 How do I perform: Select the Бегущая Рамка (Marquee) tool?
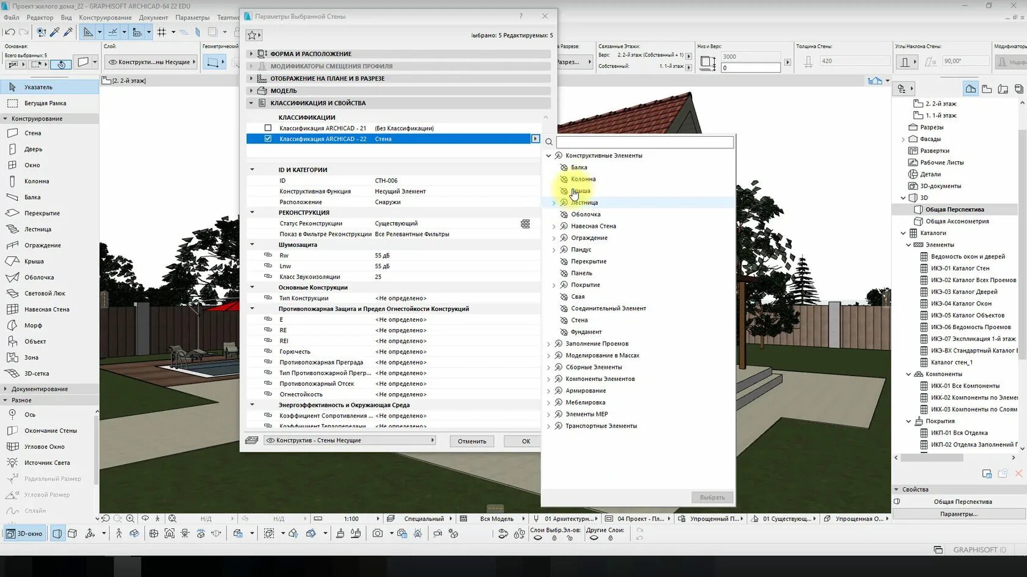(45, 103)
